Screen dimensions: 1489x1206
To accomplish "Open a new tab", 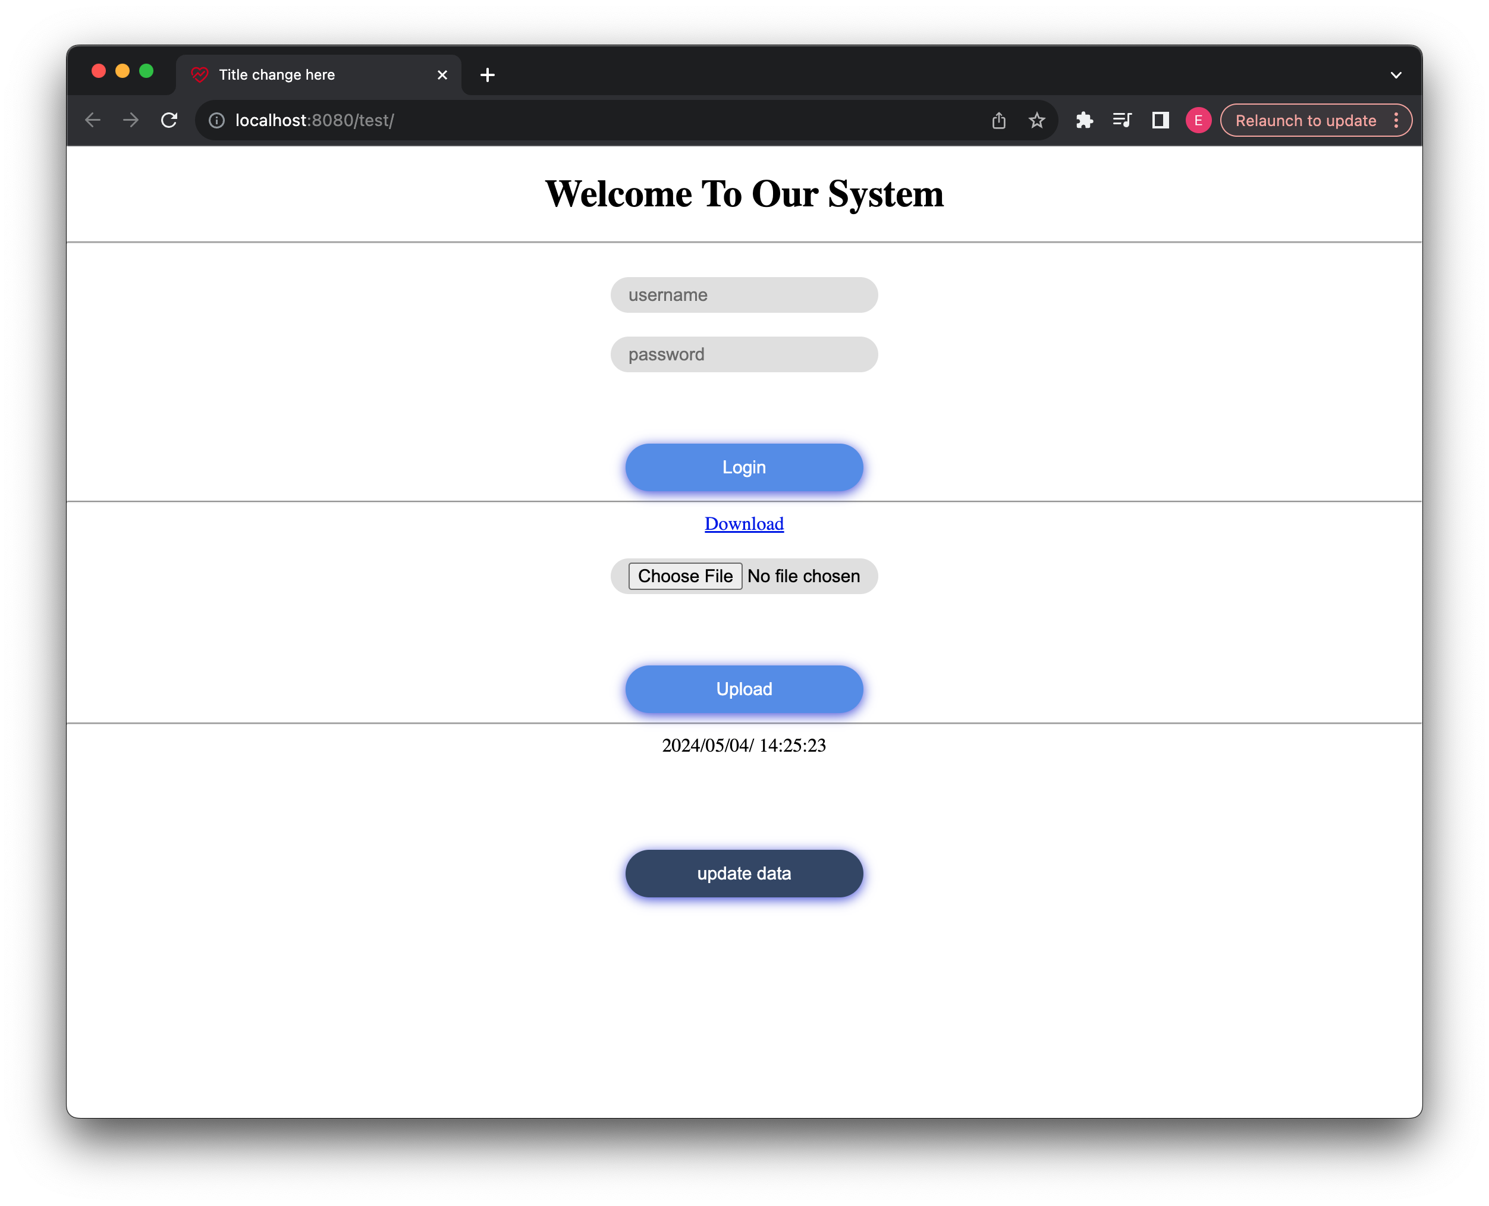I will point(488,75).
